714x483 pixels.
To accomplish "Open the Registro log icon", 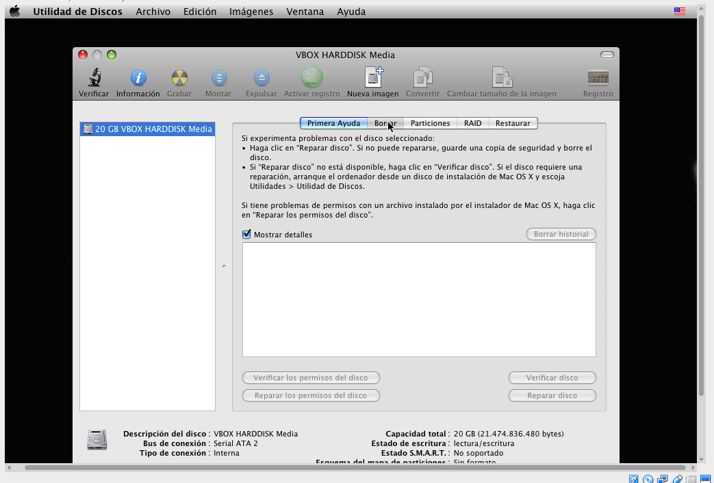I will coord(598,78).
